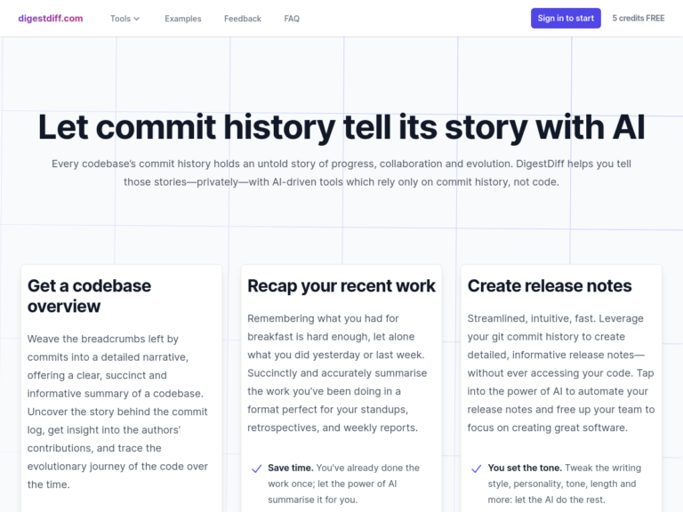Click the main headline about commit history
Image resolution: width=683 pixels, height=512 pixels.
(341, 128)
